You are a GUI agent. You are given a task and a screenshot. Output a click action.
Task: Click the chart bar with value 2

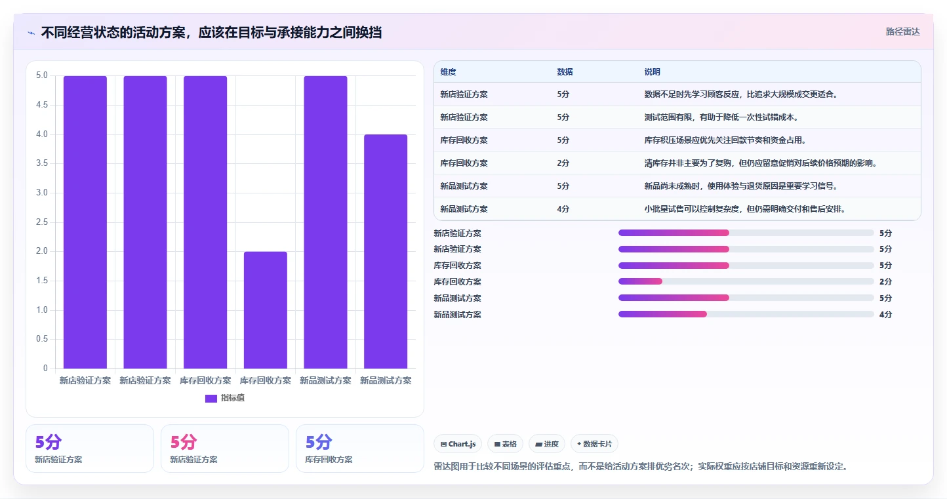click(x=266, y=310)
